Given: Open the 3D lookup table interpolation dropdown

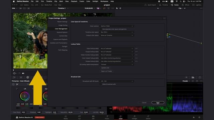Looking at the screenshot, I should pos(117,64).
